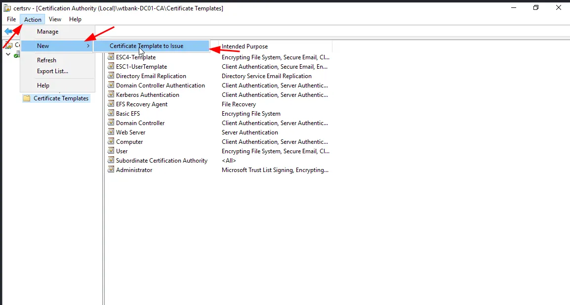Click the Administrator template icon
The width and height of the screenshot is (570, 305).
point(111,170)
